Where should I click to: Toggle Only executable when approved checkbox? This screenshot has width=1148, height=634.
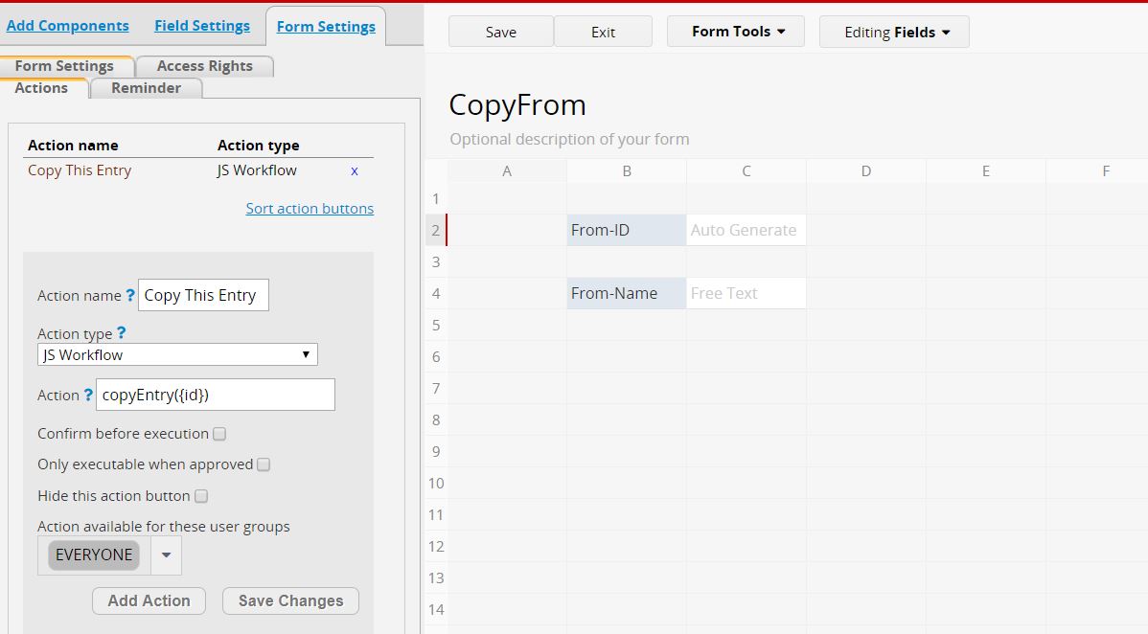coord(264,464)
